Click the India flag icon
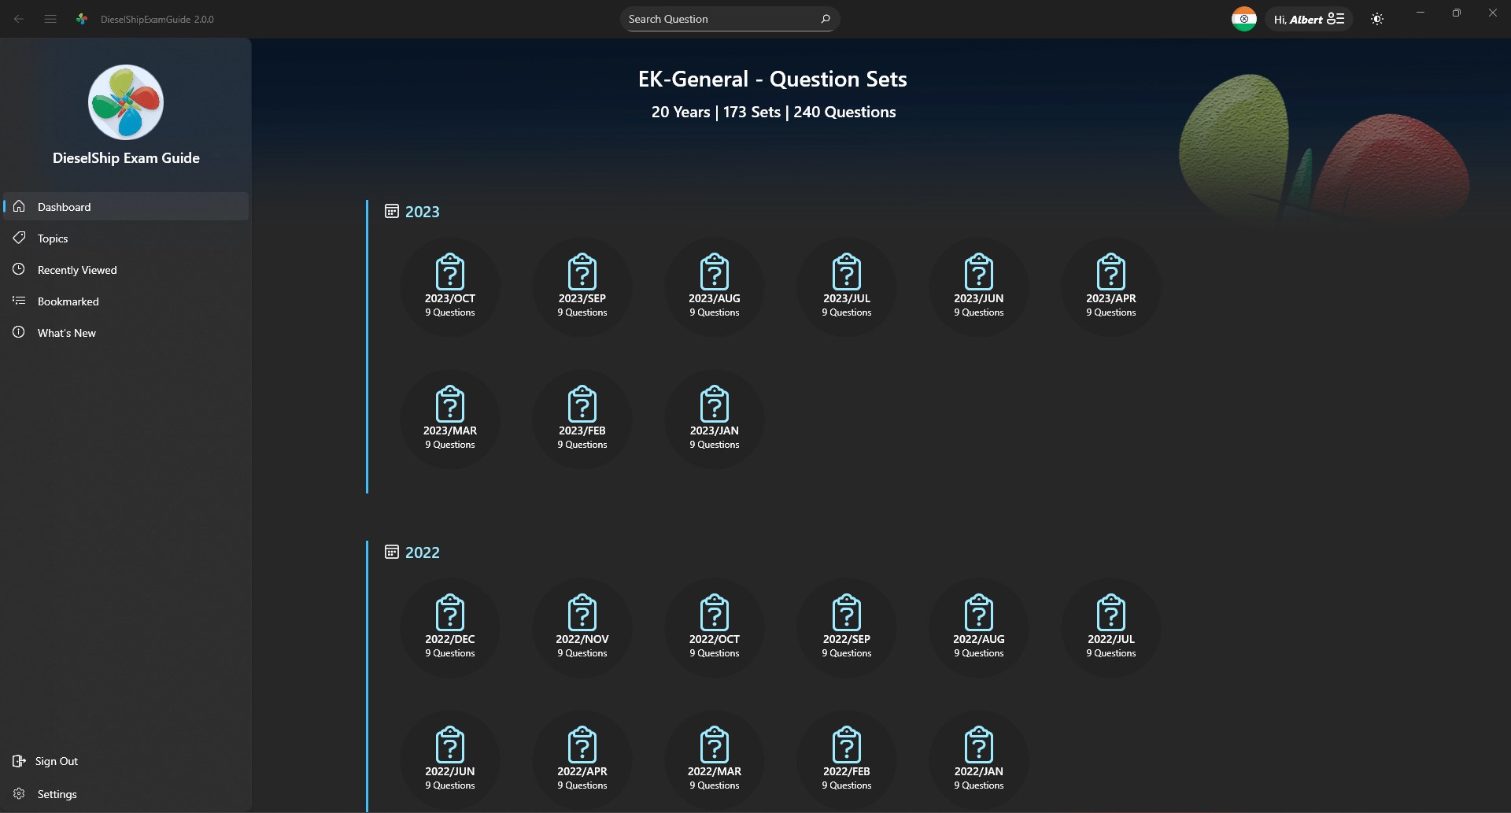This screenshot has height=813, width=1511. (x=1244, y=19)
